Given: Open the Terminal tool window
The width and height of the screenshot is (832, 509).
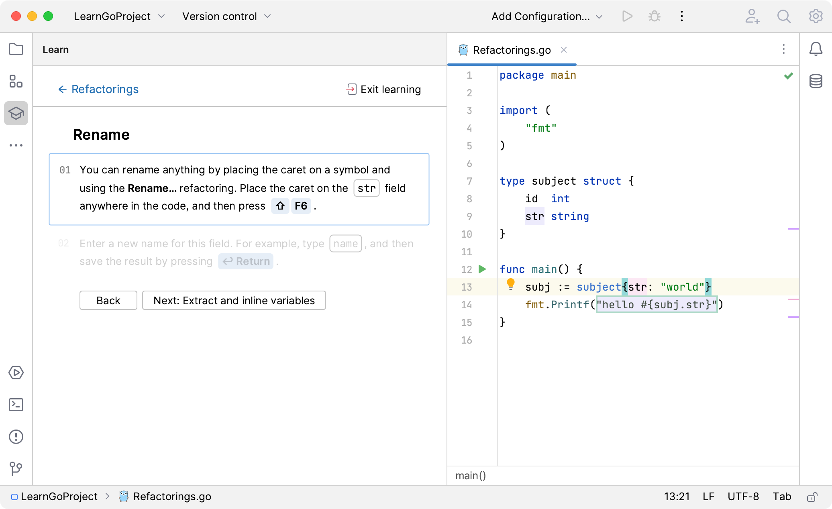Looking at the screenshot, I should tap(16, 405).
